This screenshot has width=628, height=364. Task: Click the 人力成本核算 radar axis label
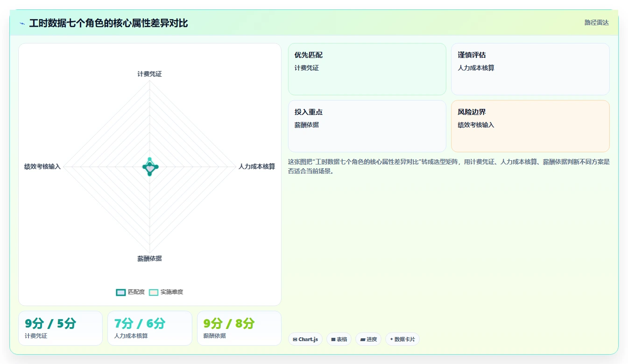pos(257,166)
